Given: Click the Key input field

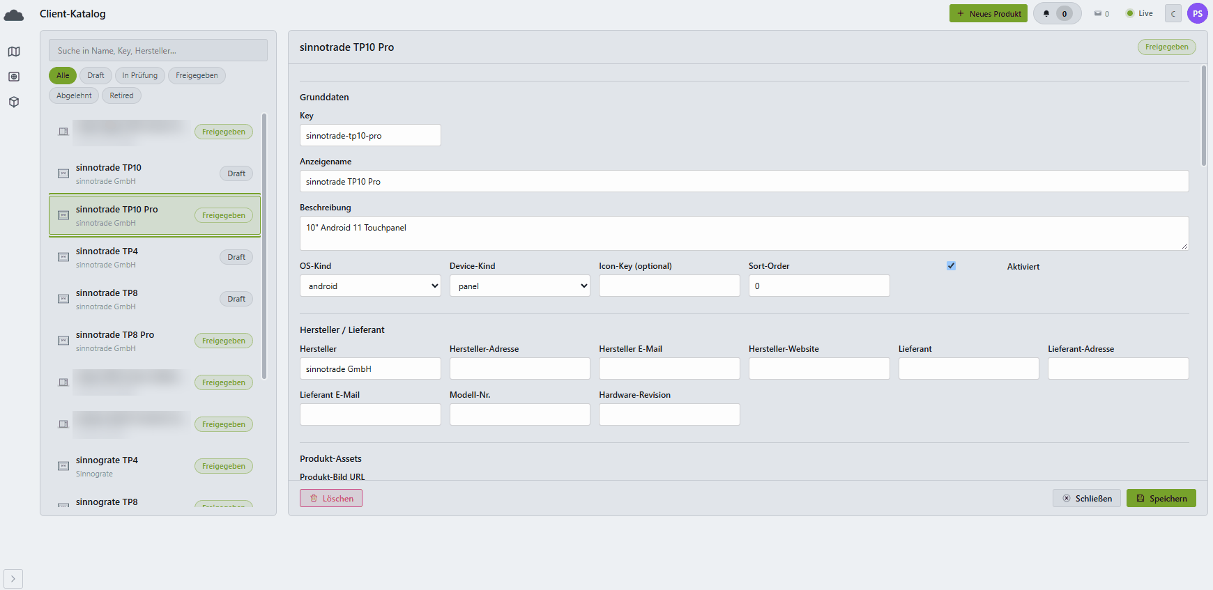Looking at the screenshot, I should (370, 135).
